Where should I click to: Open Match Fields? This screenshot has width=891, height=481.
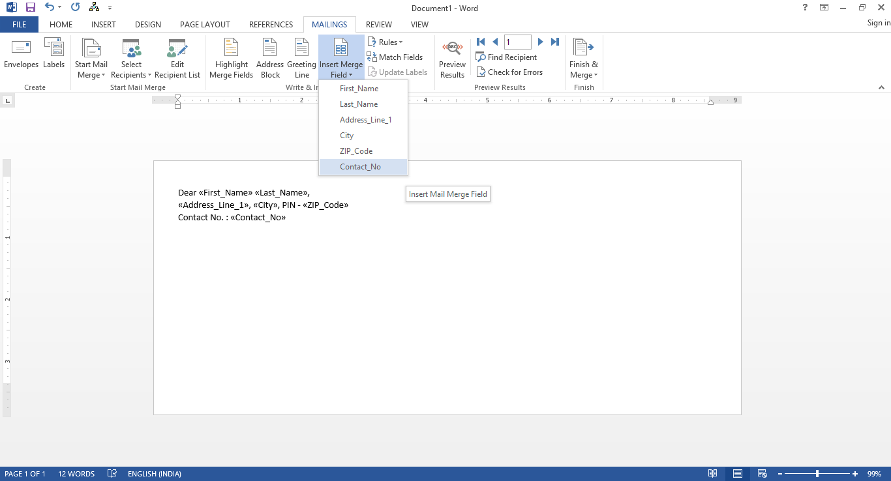[395, 57]
